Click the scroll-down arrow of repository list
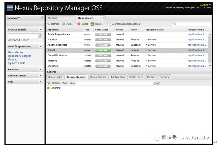 210,66
